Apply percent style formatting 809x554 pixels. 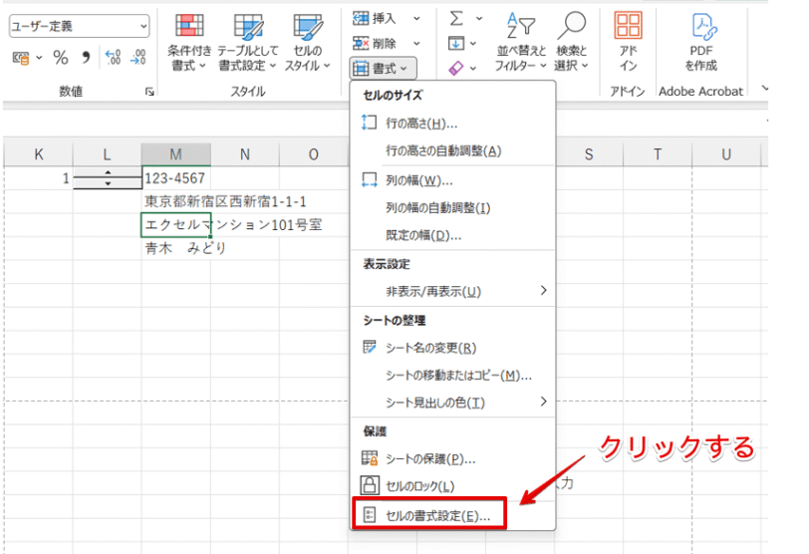(x=61, y=58)
